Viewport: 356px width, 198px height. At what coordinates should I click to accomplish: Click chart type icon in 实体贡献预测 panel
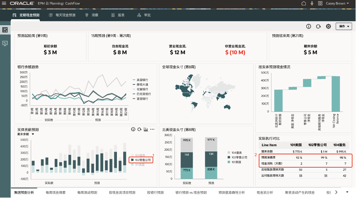pos(145,129)
